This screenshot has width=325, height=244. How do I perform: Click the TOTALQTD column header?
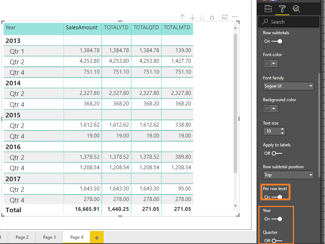point(146,29)
